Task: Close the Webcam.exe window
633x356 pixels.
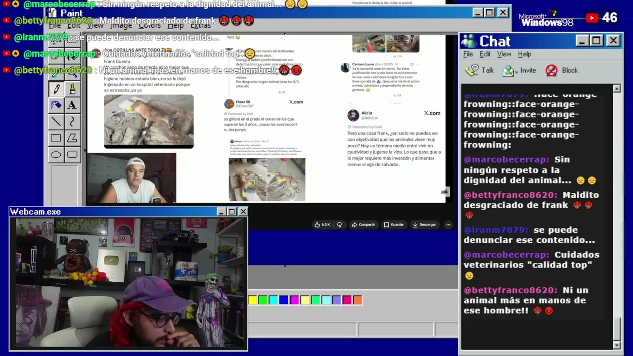Action: point(243,212)
